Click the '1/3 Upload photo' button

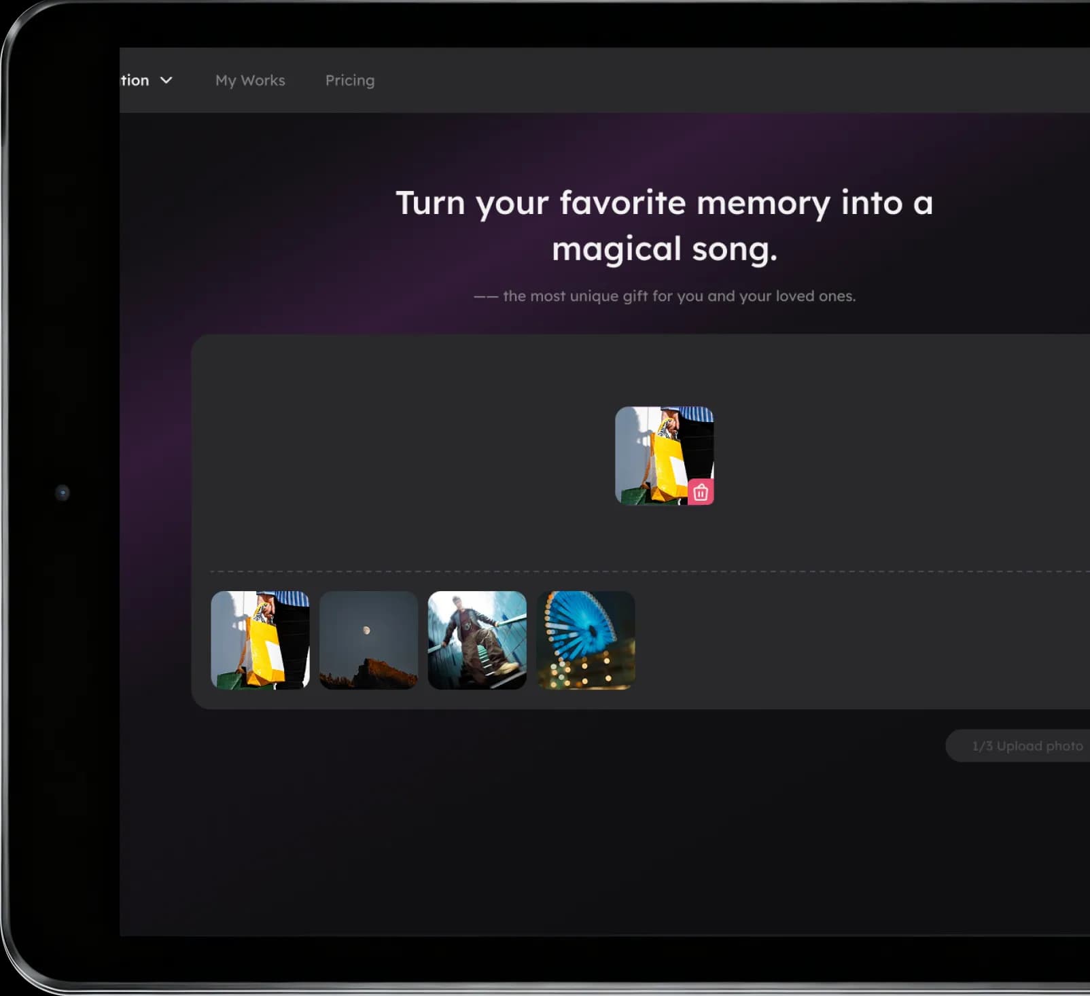(x=1026, y=746)
